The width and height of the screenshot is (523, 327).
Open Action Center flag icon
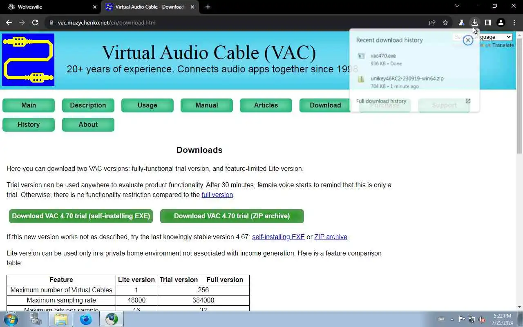pos(462,319)
